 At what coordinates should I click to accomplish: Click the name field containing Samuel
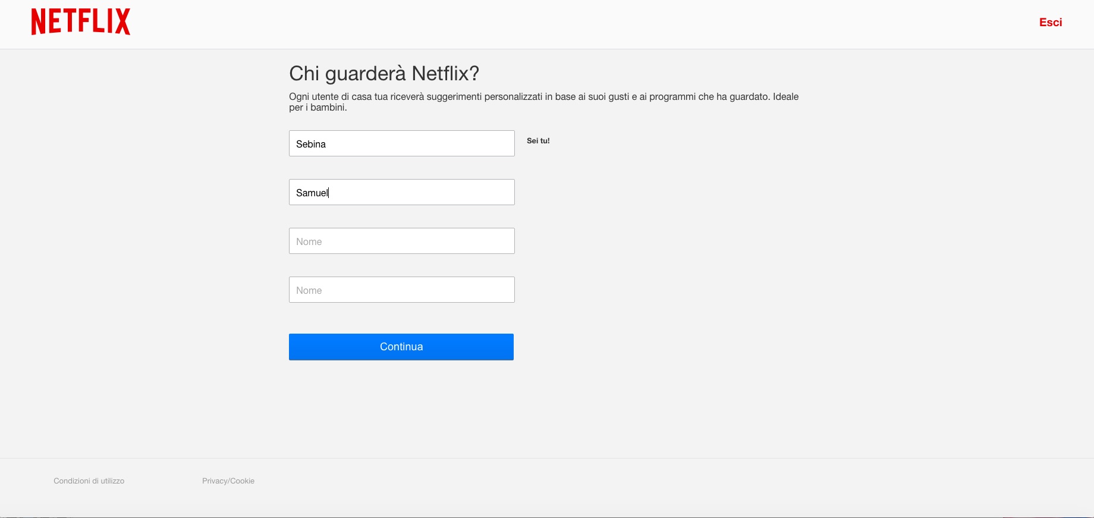401,192
